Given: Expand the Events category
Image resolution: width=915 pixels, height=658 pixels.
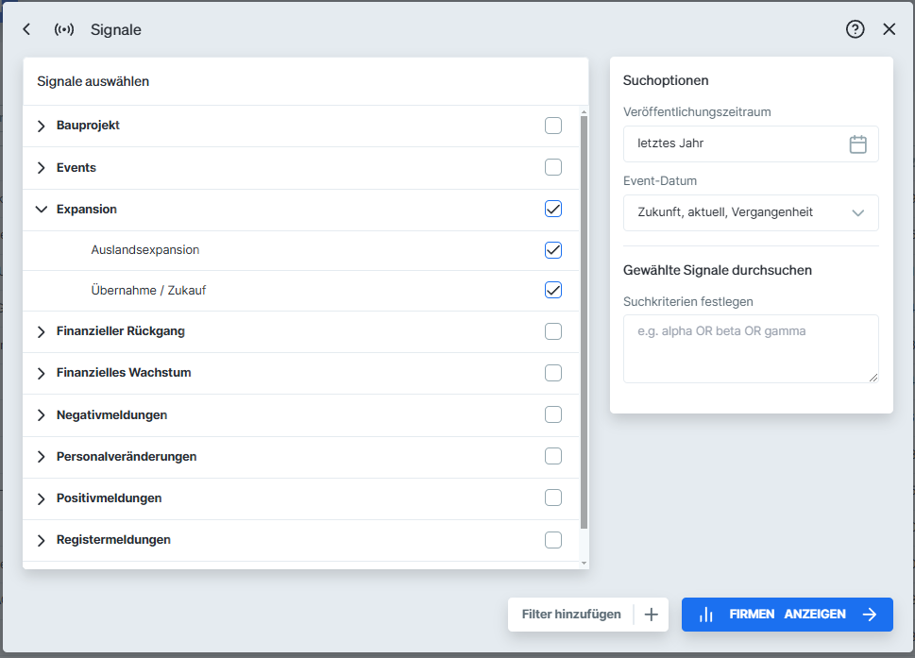Looking at the screenshot, I should [x=41, y=167].
